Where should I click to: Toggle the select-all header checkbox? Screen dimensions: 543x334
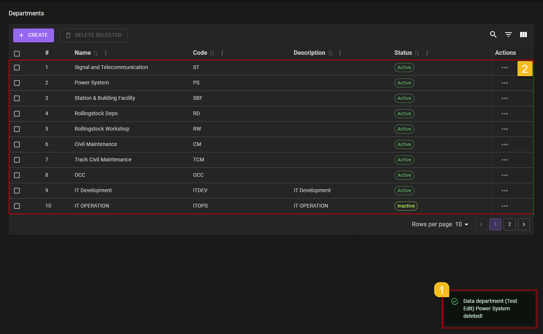(x=17, y=53)
